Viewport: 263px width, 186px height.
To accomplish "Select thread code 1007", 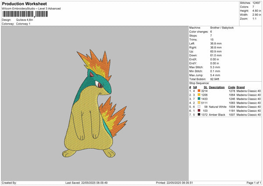I will pyautogui.click(x=232, y=115).
